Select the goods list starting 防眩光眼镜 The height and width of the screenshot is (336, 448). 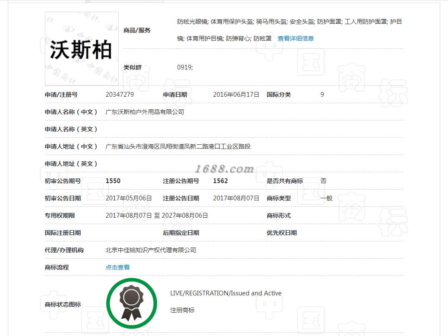(x=290, y=30)
